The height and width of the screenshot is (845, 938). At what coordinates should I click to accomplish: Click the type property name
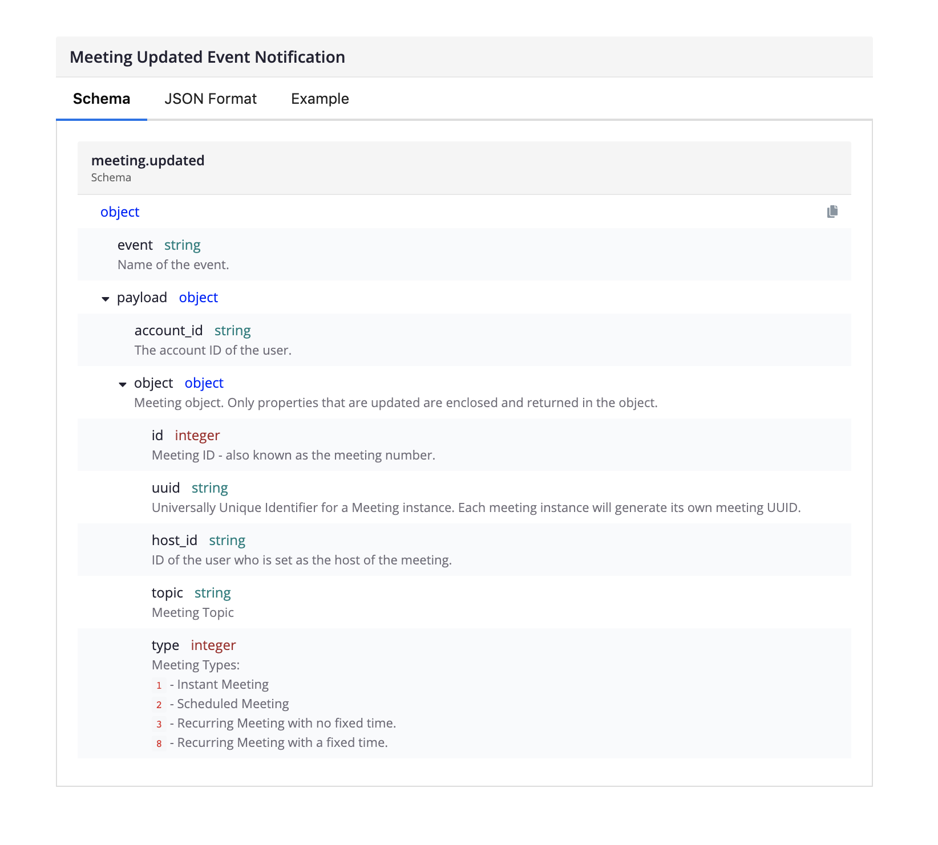tap(165, 645)
